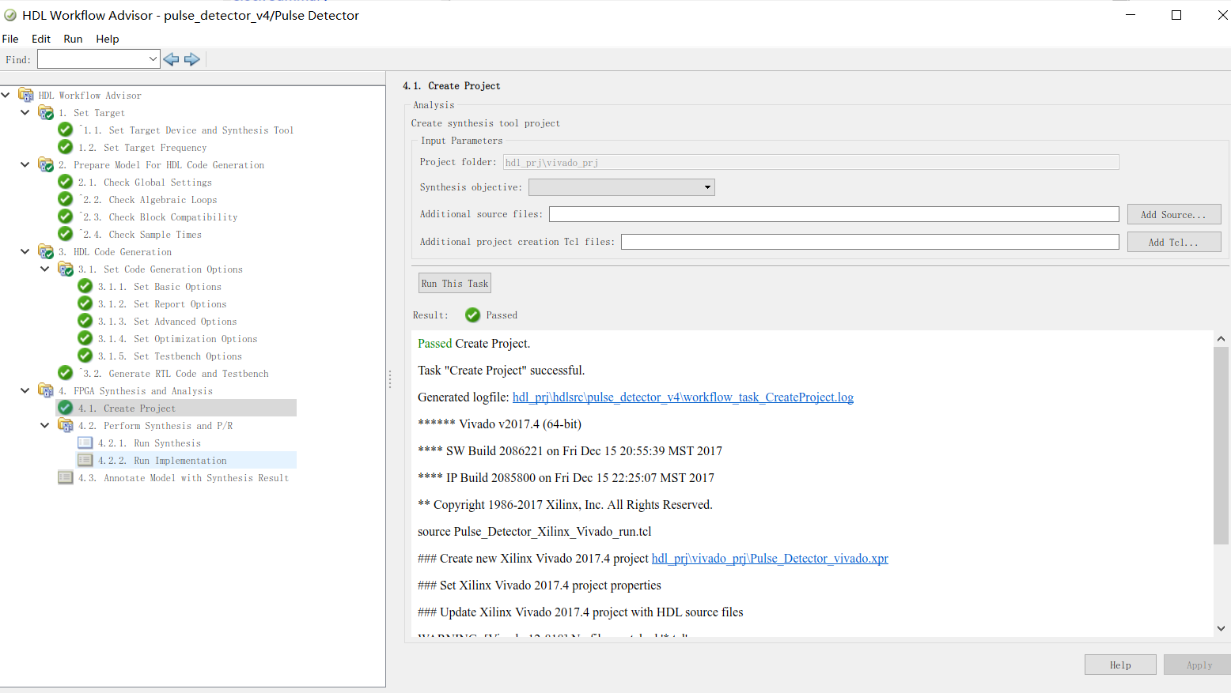The width and height of the screenshot is (1231, 693).
Task: Click the Add Source... button
Action: point(1174,214)
